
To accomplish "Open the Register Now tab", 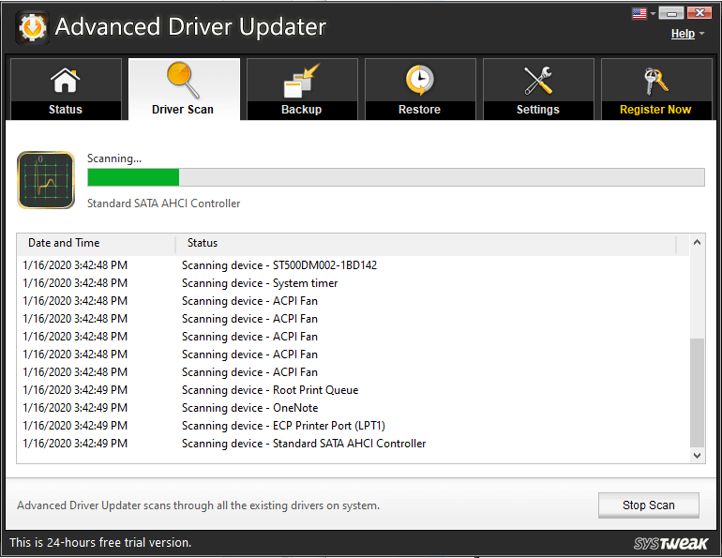I will (656, 89).
